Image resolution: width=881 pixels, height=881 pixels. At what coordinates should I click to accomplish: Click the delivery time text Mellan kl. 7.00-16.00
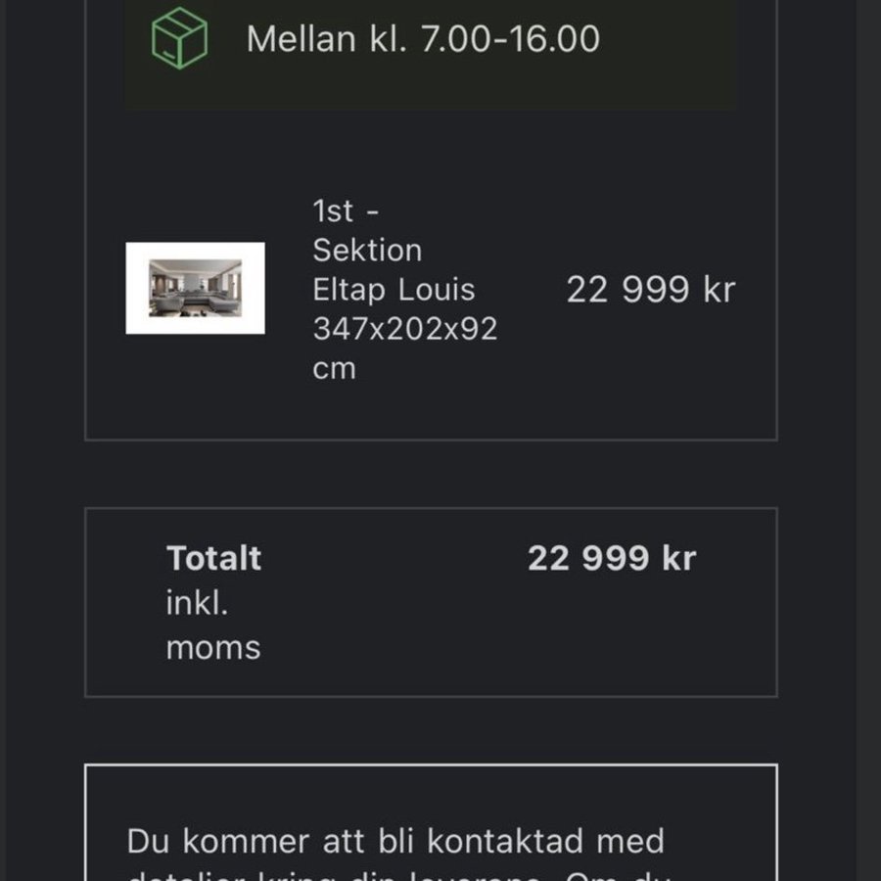click(x=423, y=39)
